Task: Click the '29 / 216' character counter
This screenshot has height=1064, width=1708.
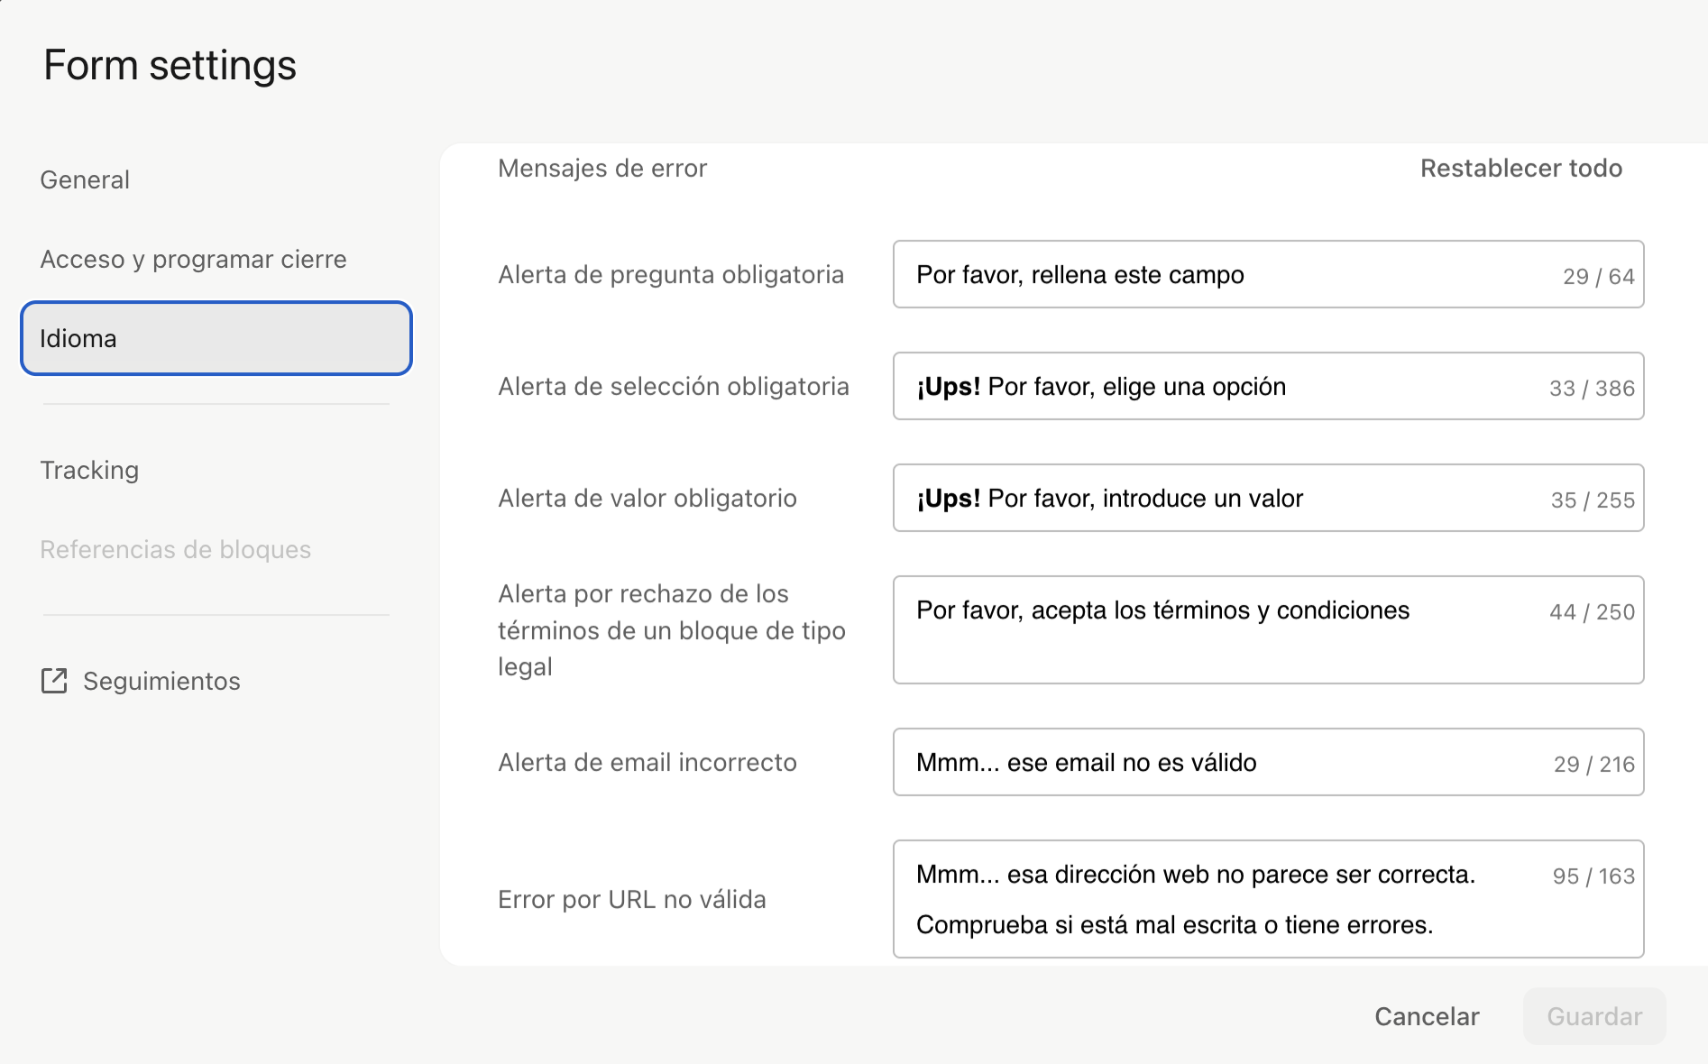Action: [x=1593, y=765]
